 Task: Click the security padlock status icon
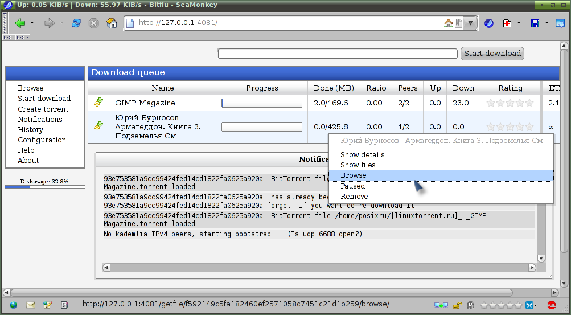pyautogui.click(x=458, y=305)
